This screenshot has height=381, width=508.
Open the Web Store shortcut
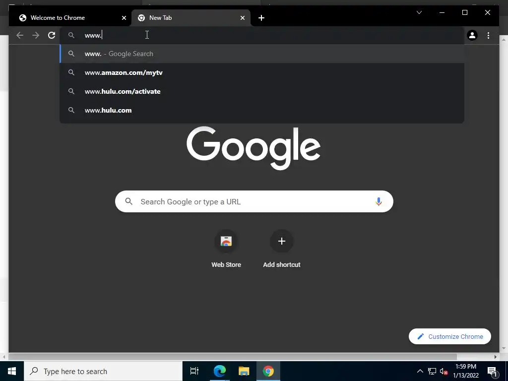click(x=226, y=249)
